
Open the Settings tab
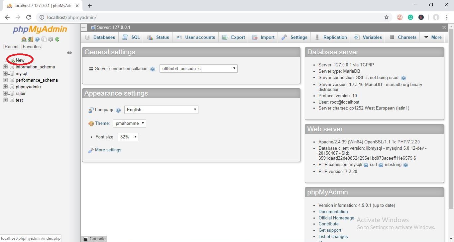(x=294, y=37)
